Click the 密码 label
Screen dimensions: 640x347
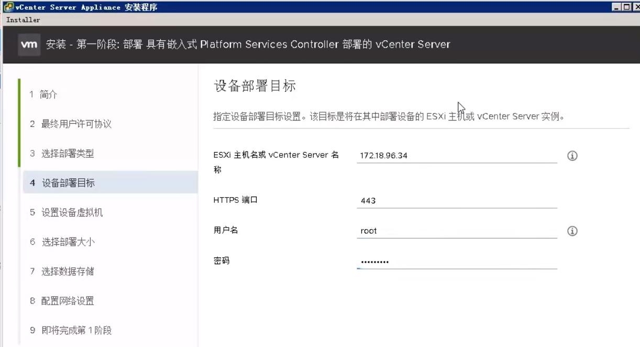(222, 261)
